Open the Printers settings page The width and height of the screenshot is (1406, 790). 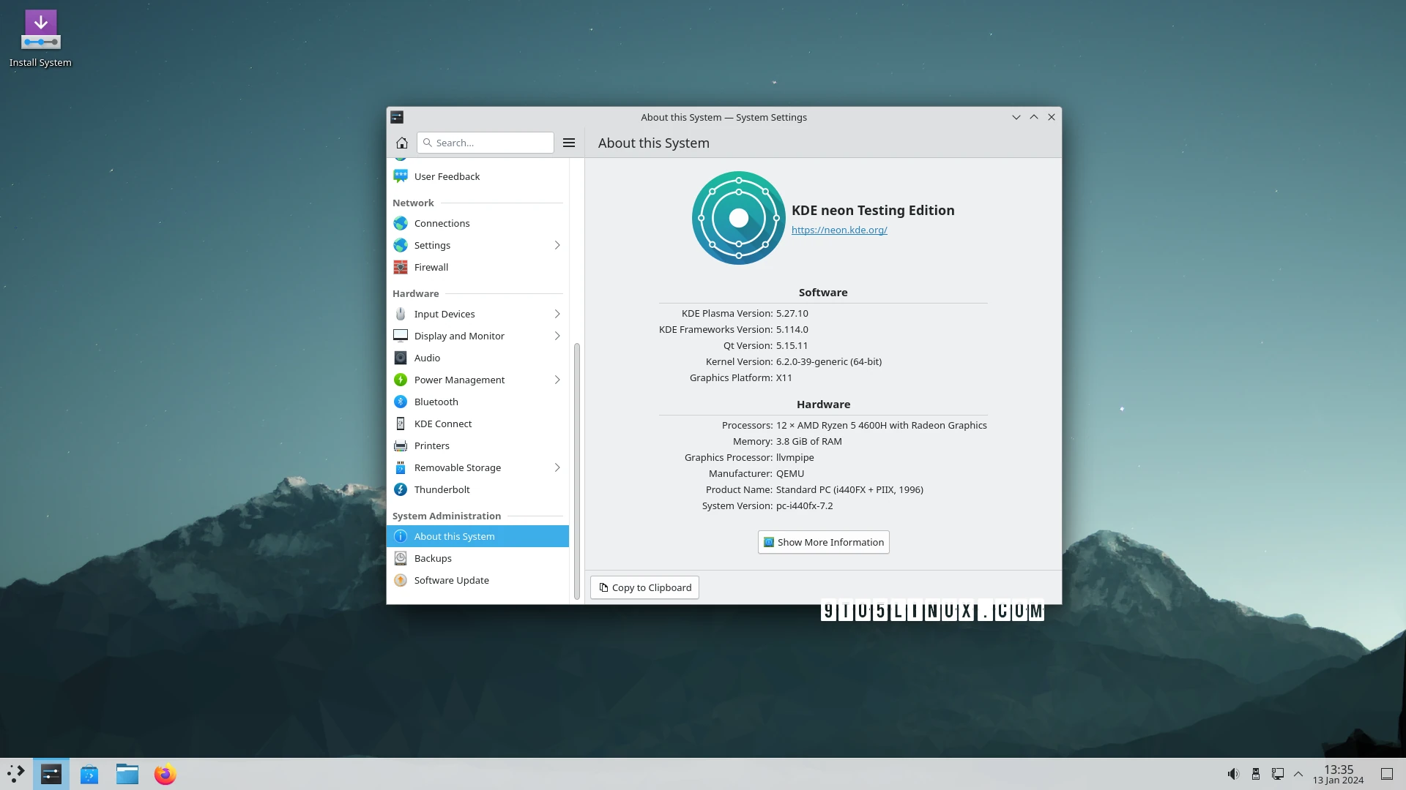point(432,445)
